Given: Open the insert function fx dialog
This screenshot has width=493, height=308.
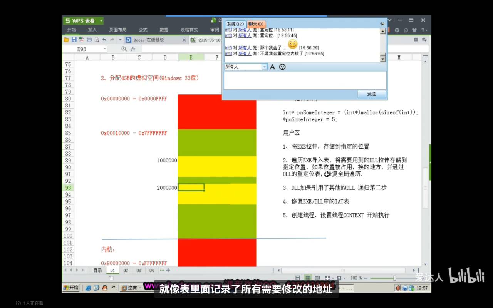Looking at the screenshot, I should pyautogui.click(x=133, y=49).
